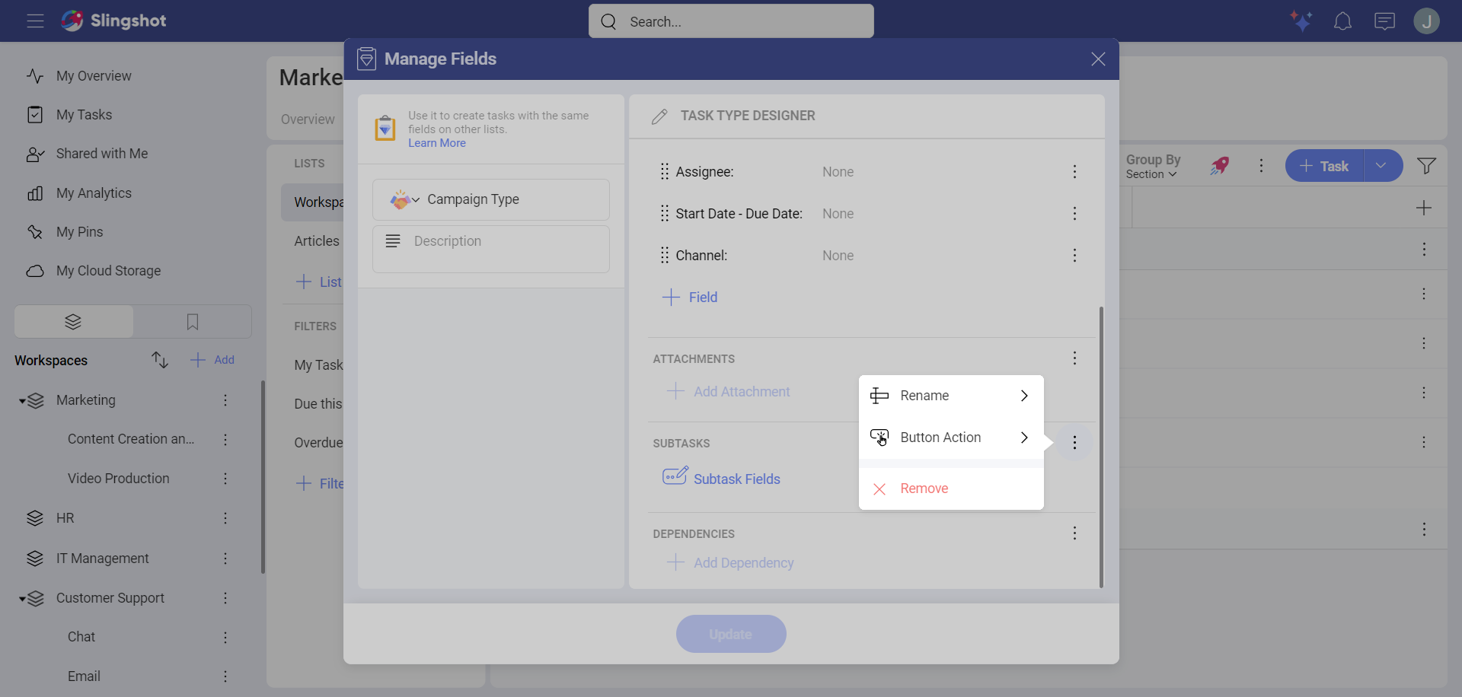Sort the workspaces list
Image resolution: width=1462 pixels, height=697 pixels.
pyautogui.click(x=159, y=360)
